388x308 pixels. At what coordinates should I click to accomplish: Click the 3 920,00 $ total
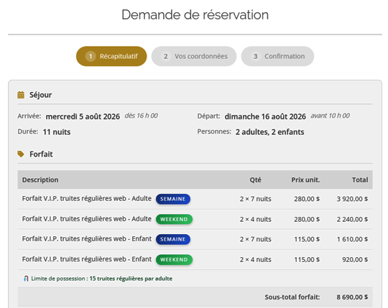click(352, 199)
